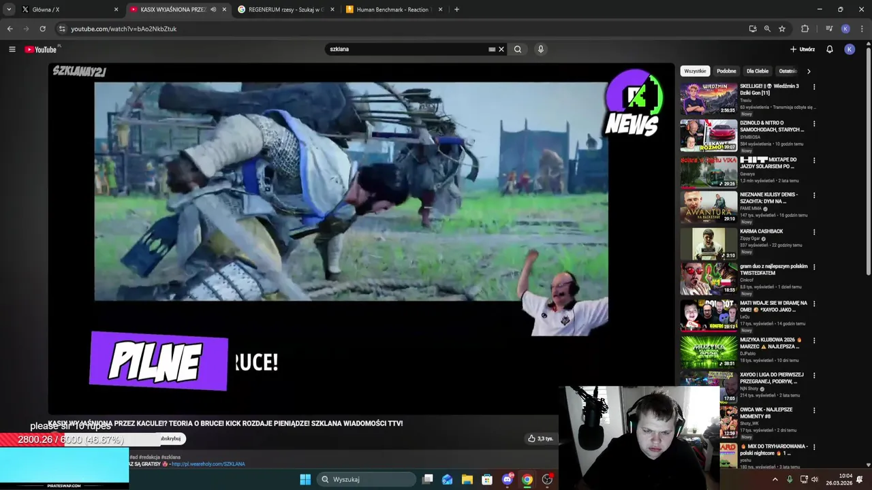Bookmark this page with the star icon
The image size is (872, 490).
coord(782,29)
